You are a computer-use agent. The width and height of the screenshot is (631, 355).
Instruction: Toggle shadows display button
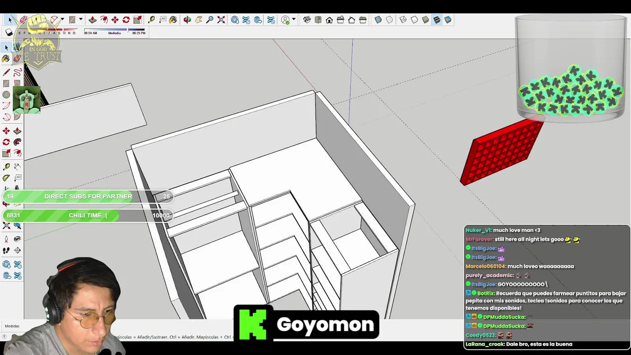click(9, 33)
